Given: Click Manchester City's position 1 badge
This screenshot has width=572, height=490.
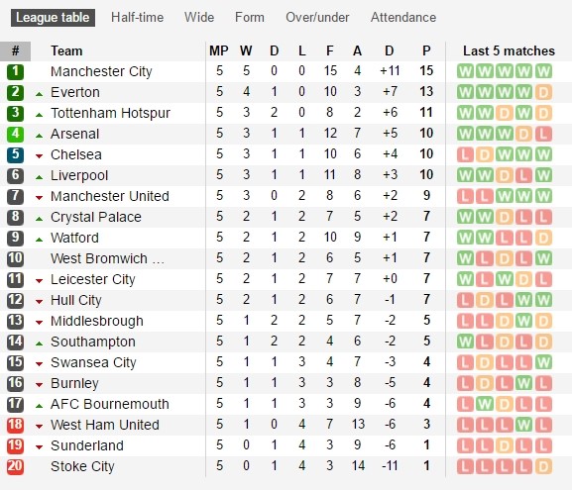Looking at the screenshot, I should 15,71.
